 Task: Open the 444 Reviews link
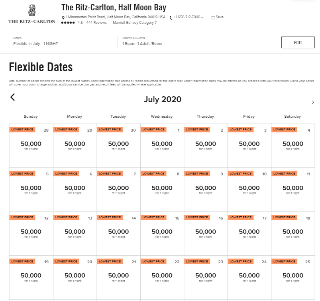96,23
